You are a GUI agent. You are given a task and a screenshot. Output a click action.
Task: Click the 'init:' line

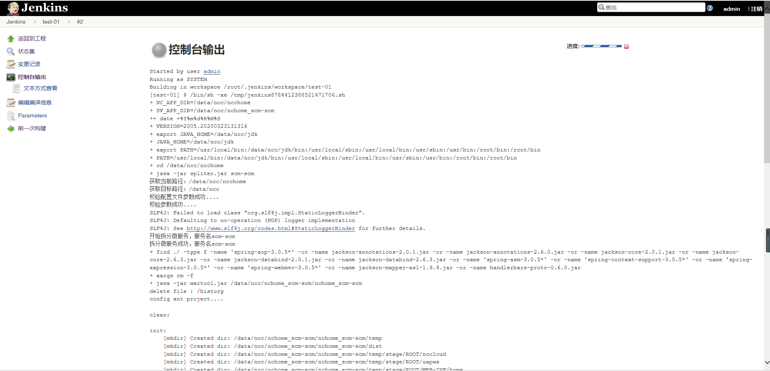tap(158, 331)
